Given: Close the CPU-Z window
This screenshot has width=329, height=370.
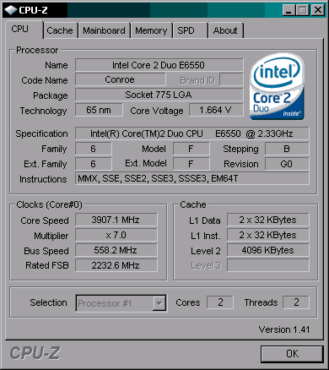Looking at the screenshot, I should coord(318,10).
